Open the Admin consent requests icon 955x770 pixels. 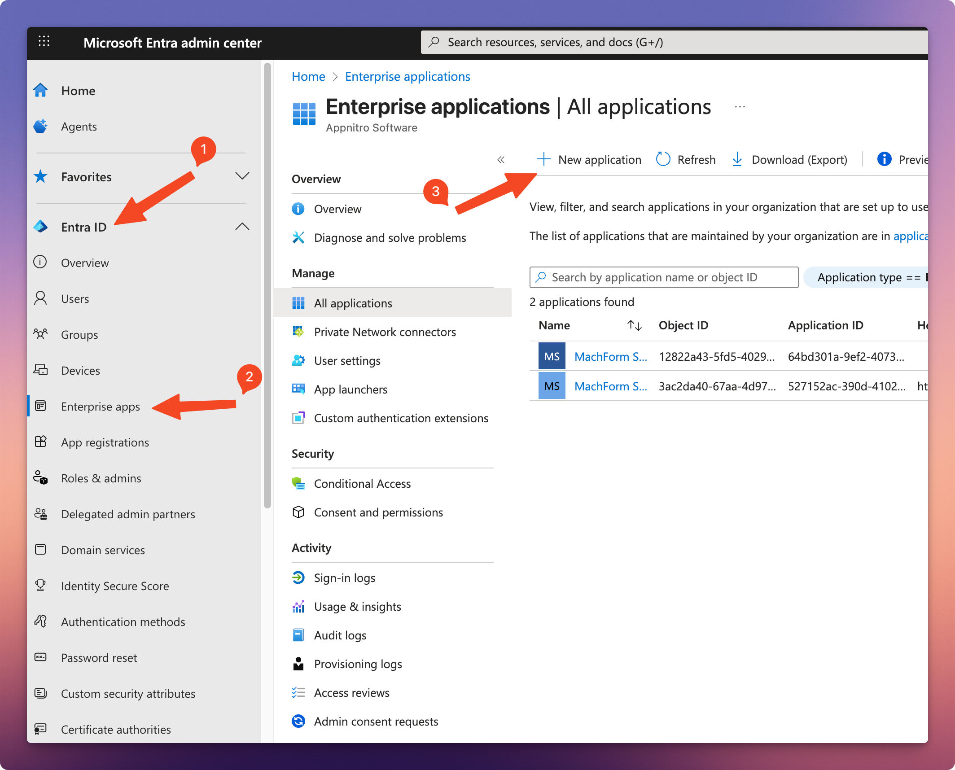(x=298, y=721)
